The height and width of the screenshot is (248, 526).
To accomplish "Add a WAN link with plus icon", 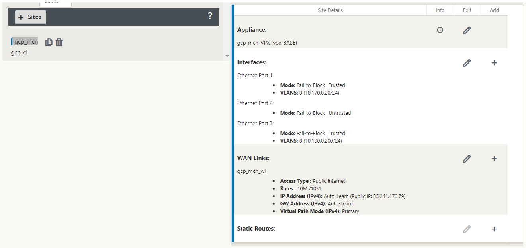I will point(494,159).
